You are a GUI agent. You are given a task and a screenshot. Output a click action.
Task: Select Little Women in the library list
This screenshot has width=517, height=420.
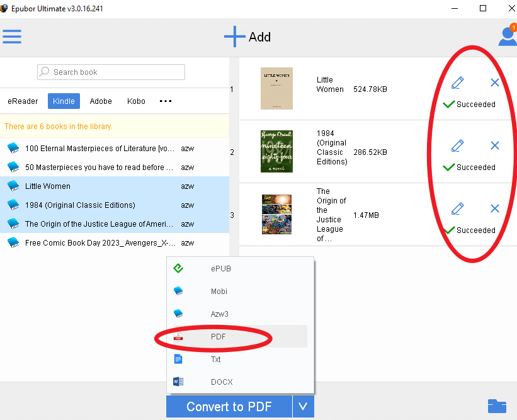pyautogui.click(x=115, y=186)
